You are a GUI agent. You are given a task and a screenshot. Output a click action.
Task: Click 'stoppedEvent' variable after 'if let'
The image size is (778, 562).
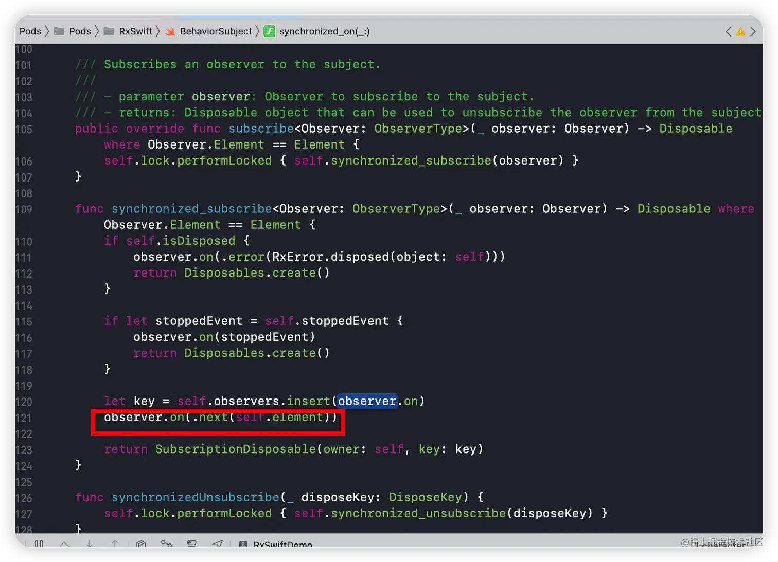coord(199,321)
